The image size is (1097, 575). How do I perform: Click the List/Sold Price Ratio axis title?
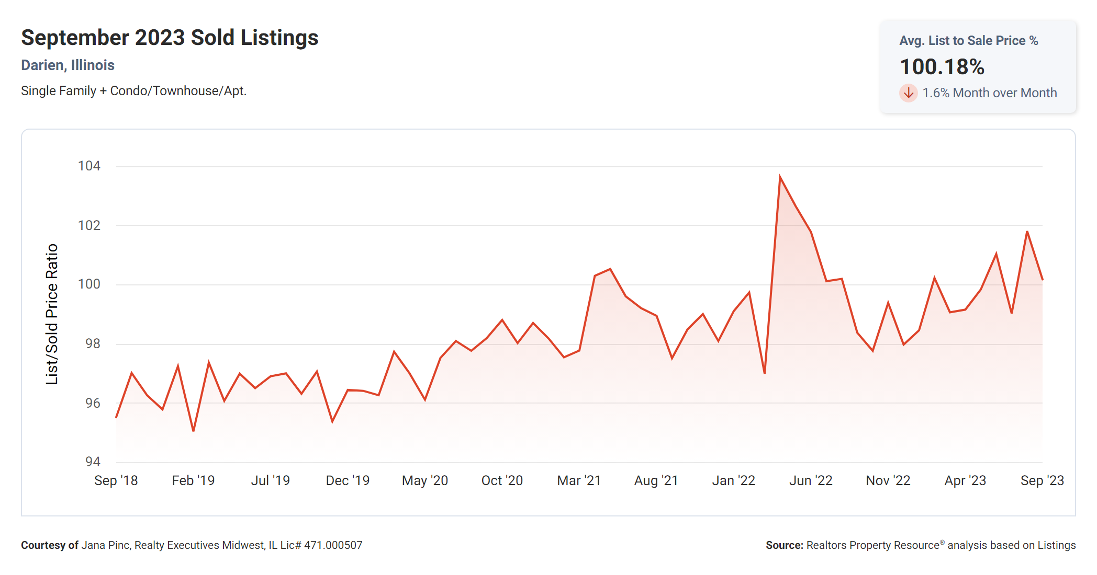[x=52, y=314]
